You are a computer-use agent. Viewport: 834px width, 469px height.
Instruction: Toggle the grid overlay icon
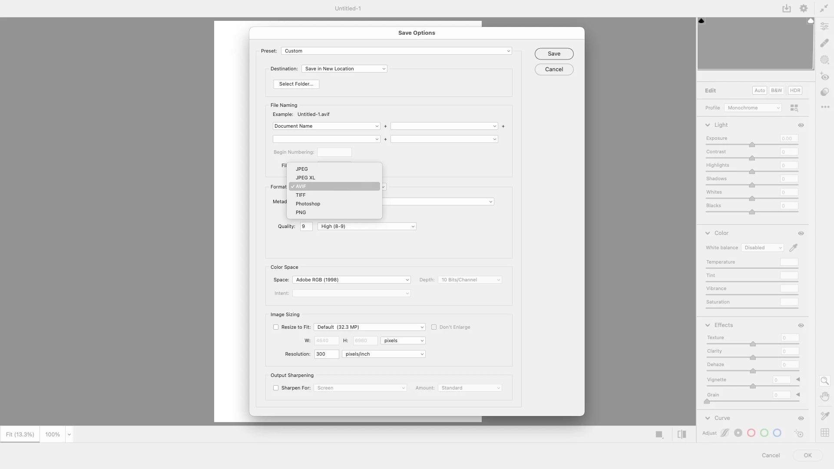[x=824, y=433]
